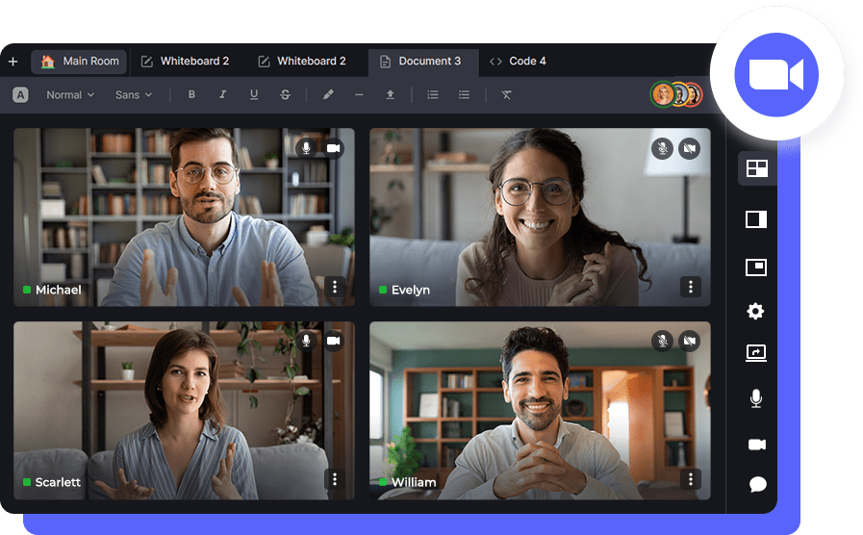Image resolution: width=863 pixels, height=535 pixels.
Task: Start screen sharing from the sidebar
Action: (x=756, y=353)
